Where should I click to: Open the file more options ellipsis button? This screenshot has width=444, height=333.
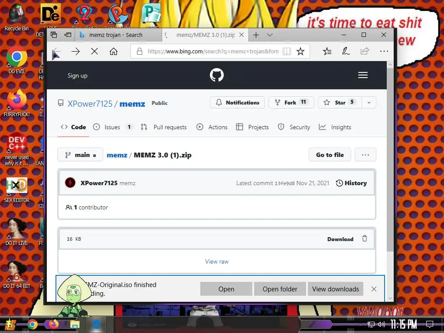coord(365,155)
